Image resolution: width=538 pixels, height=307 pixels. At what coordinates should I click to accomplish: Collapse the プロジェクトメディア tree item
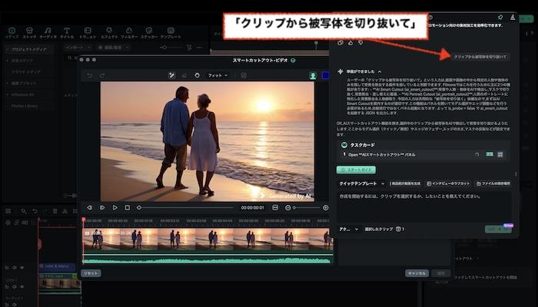tap(8, 49)
